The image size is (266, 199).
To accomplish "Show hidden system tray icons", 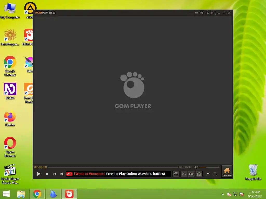I will point(223,194).
